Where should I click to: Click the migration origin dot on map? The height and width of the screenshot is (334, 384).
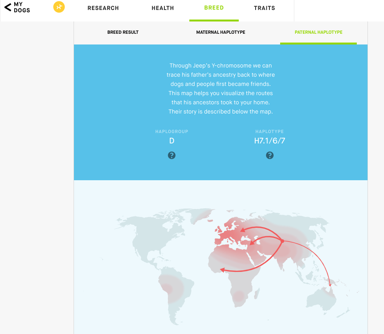[282, 241]
